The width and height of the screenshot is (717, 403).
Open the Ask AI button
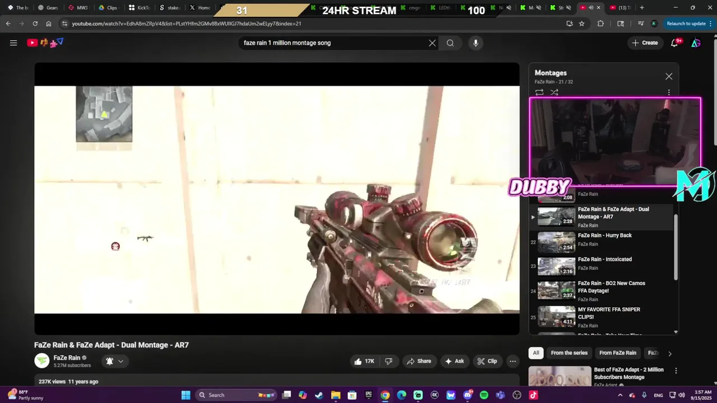tap(454, 361)
